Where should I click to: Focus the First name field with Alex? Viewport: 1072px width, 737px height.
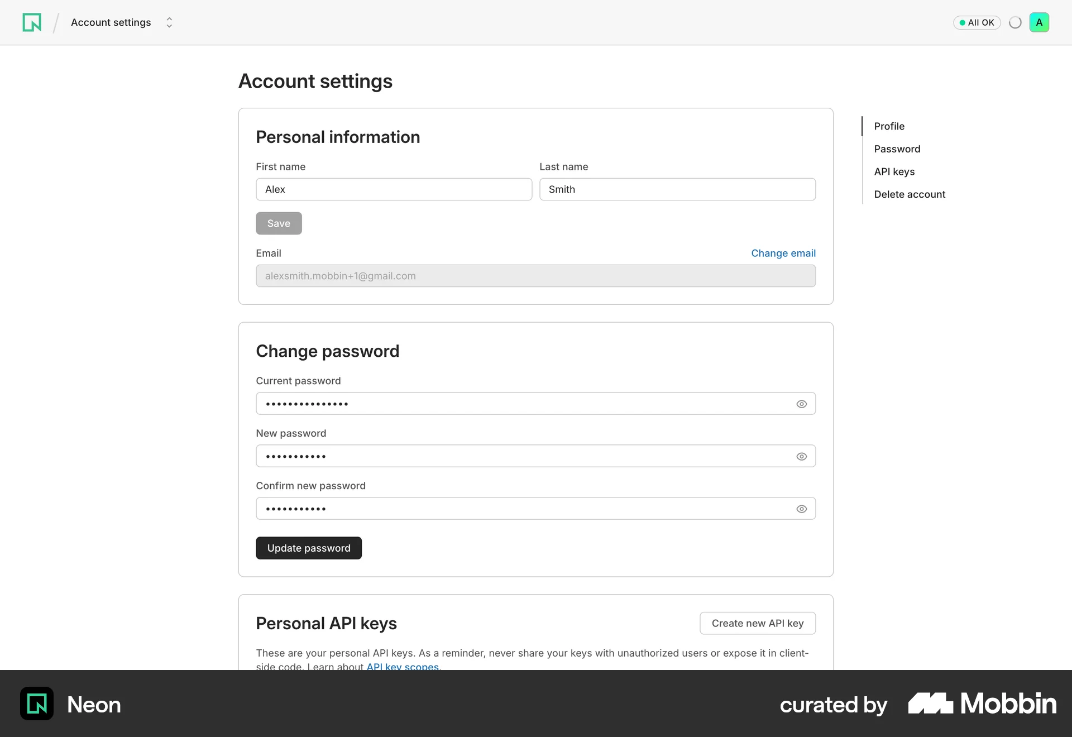click(394, 189)
